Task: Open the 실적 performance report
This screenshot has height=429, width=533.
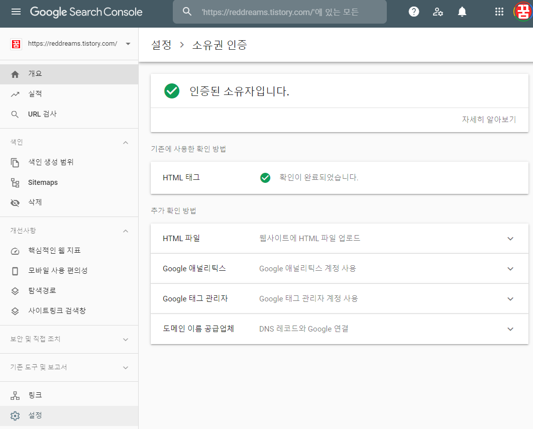Action: (69, 94)
